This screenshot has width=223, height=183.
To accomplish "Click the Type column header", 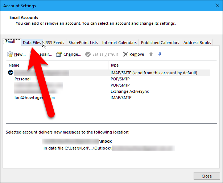I will pyautogui.click(x=159, y=65).
